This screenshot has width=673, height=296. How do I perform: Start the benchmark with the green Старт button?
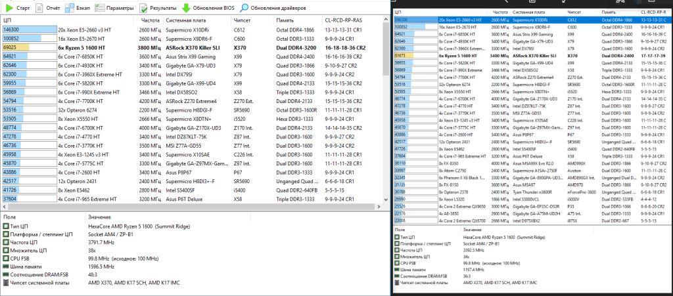tap(17, 8)
